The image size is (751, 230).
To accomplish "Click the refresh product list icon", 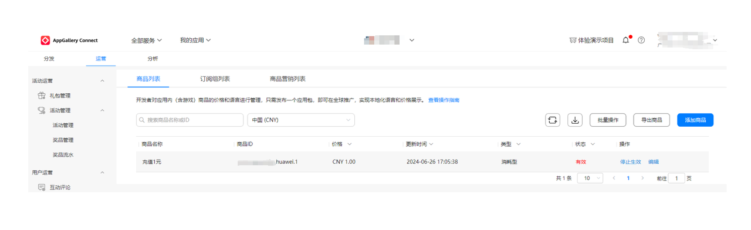I will (x=553, y=120).
